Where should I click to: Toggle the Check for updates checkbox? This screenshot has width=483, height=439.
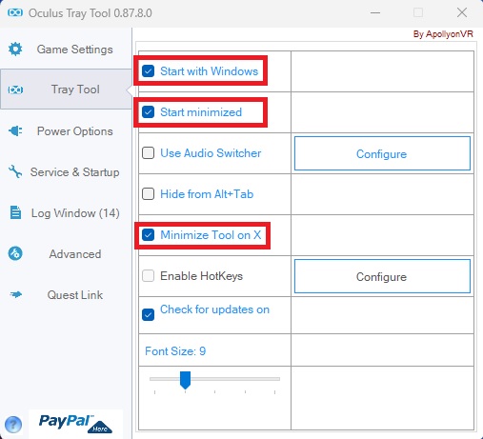(x=148, y=314)
